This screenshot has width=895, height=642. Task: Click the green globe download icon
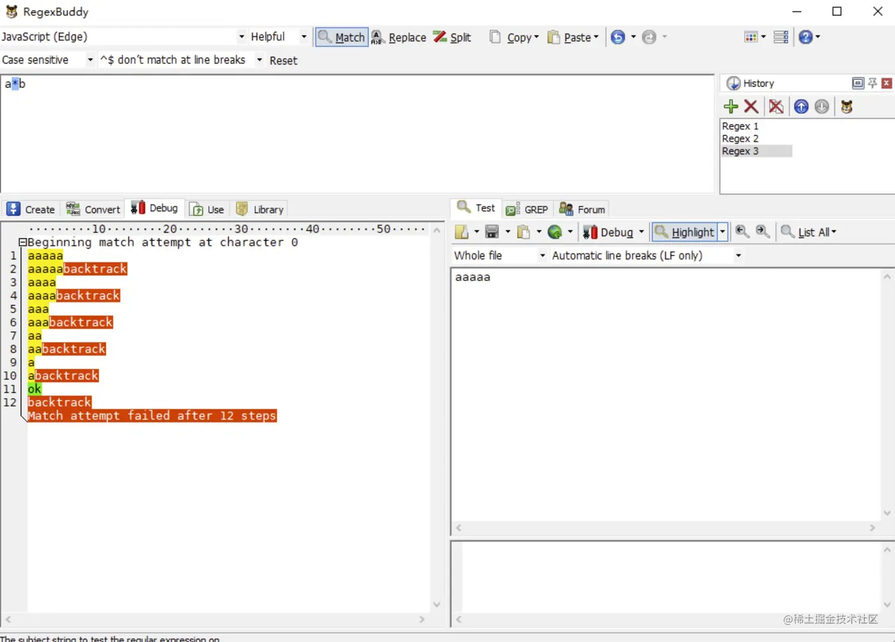pos(555,232)
